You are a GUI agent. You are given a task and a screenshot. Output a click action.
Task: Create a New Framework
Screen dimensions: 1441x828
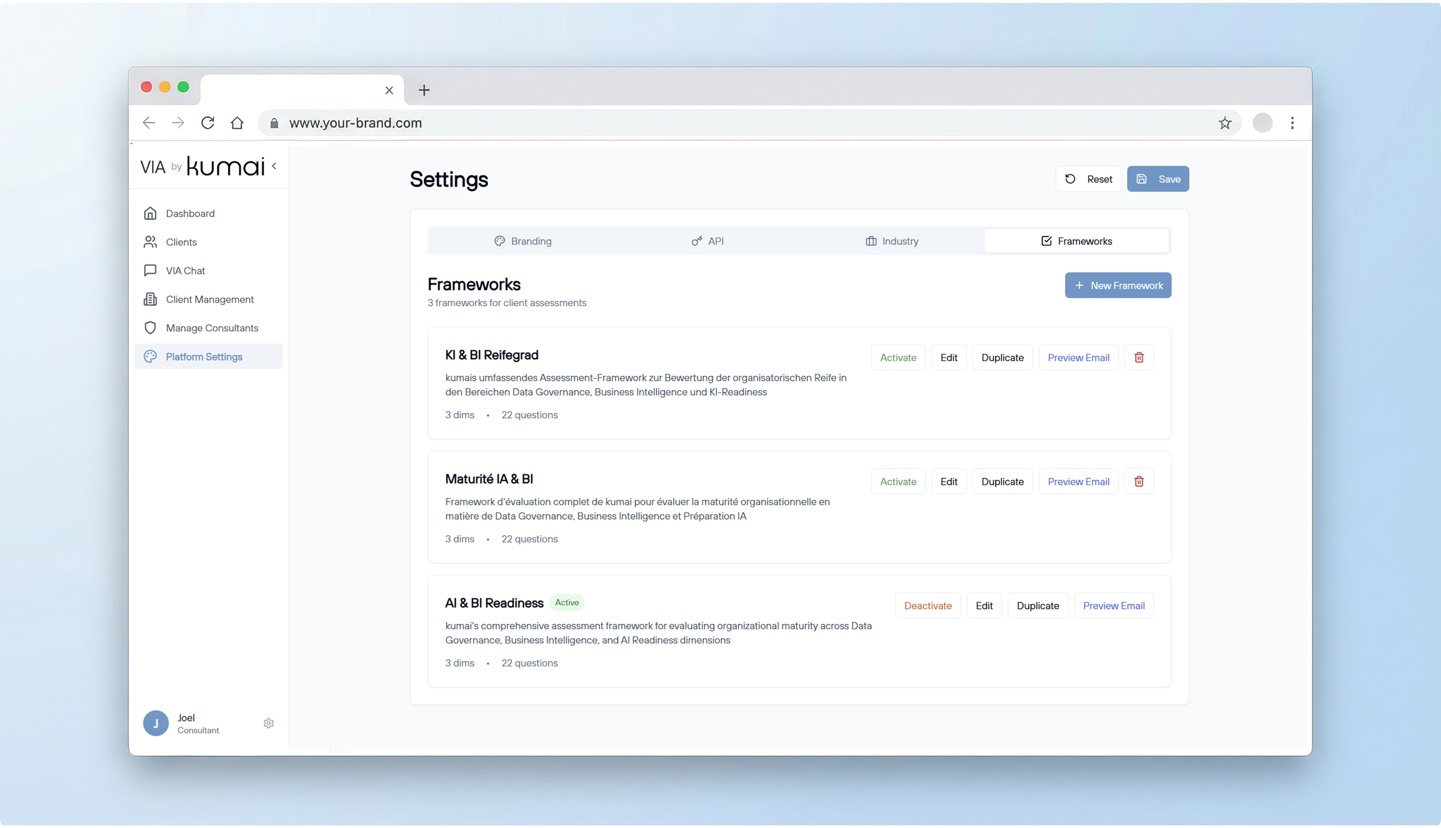1117,285
